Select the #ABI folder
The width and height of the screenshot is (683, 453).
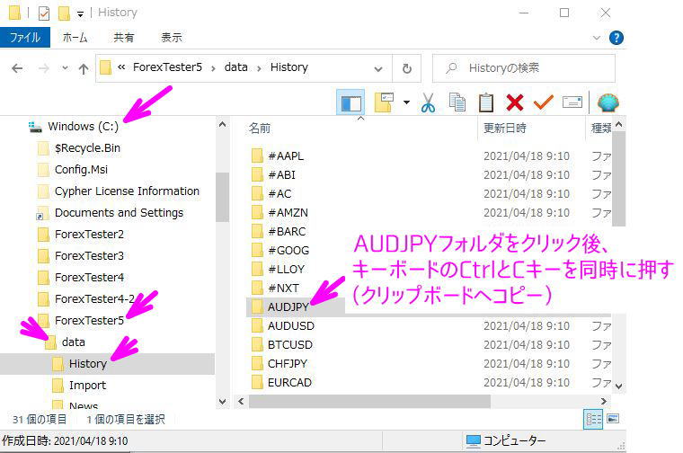point(282,174)
